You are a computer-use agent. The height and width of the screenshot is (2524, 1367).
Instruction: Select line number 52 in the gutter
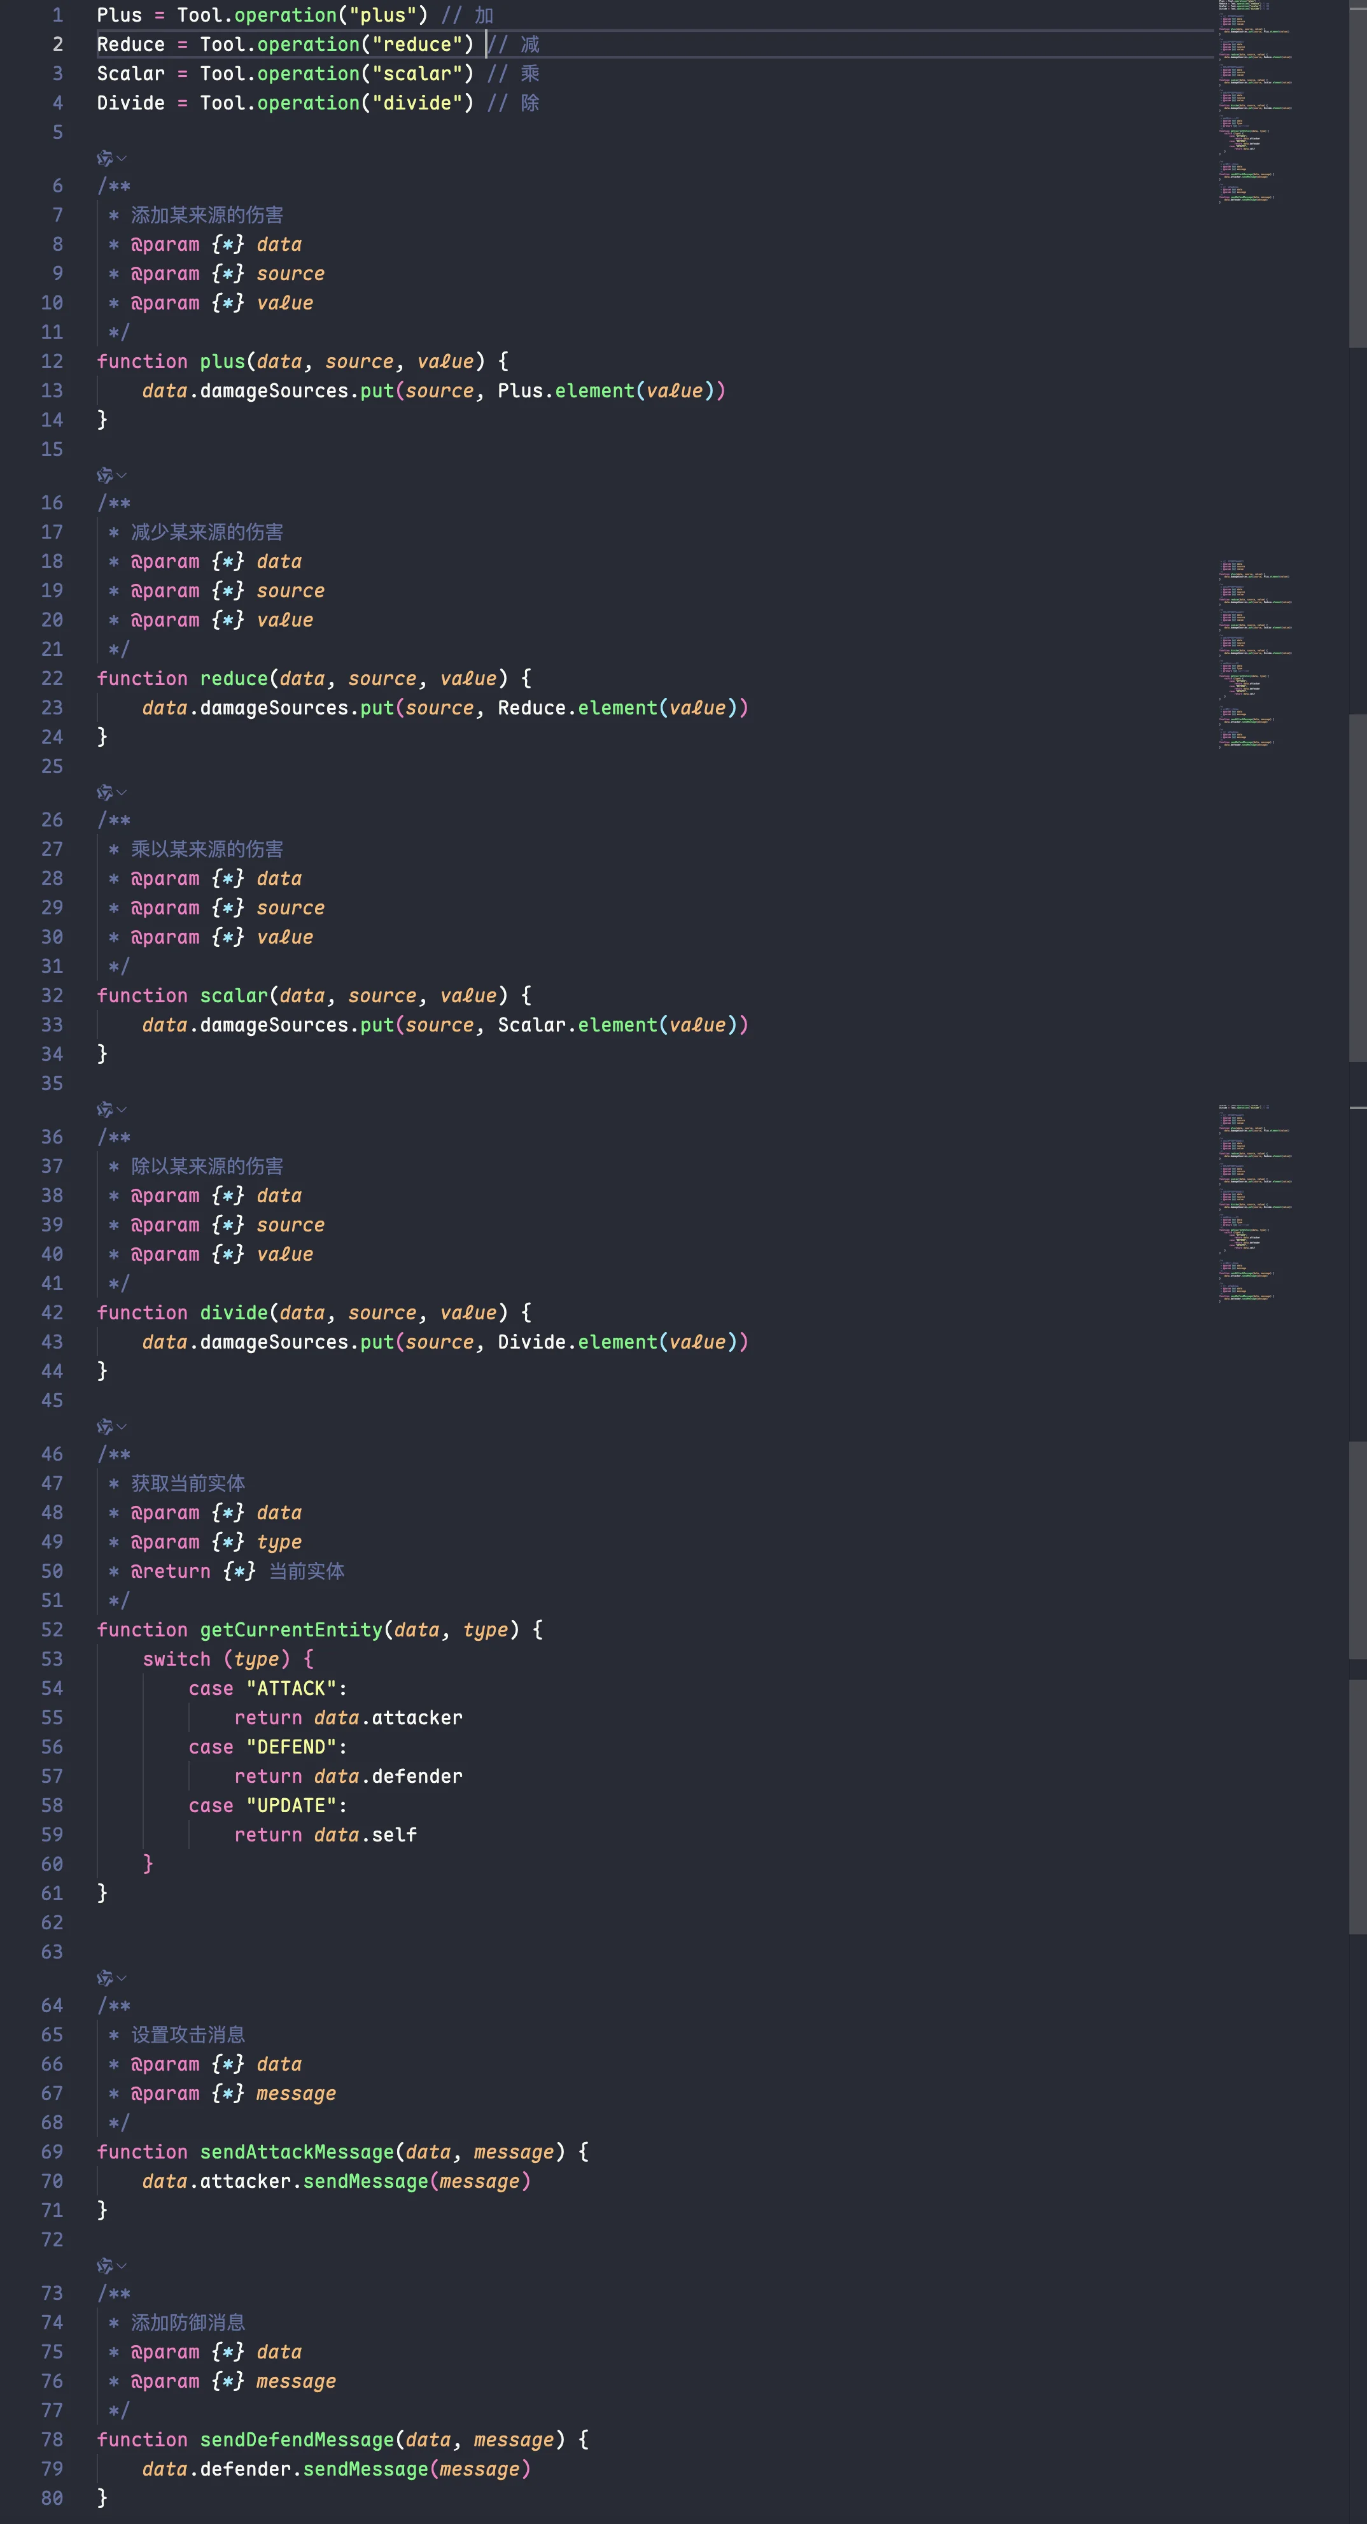[x=52, y=1629]
